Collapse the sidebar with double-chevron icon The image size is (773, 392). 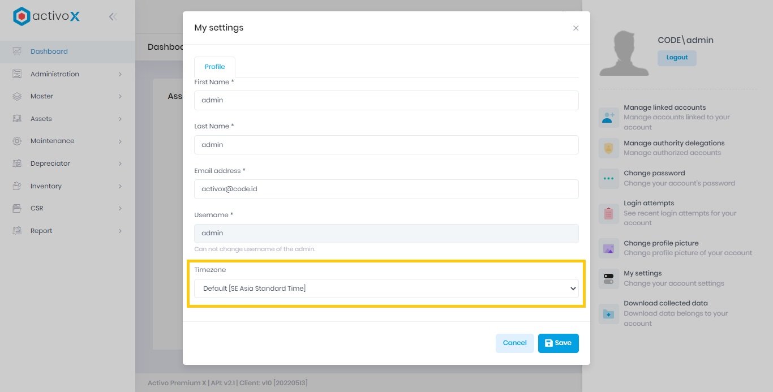(113, 17)
